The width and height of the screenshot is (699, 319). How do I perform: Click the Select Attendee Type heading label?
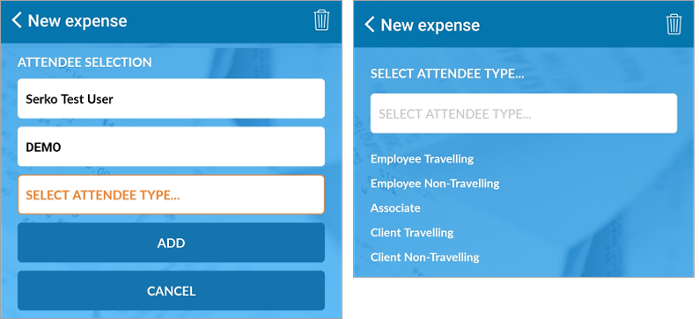(447, 74)
